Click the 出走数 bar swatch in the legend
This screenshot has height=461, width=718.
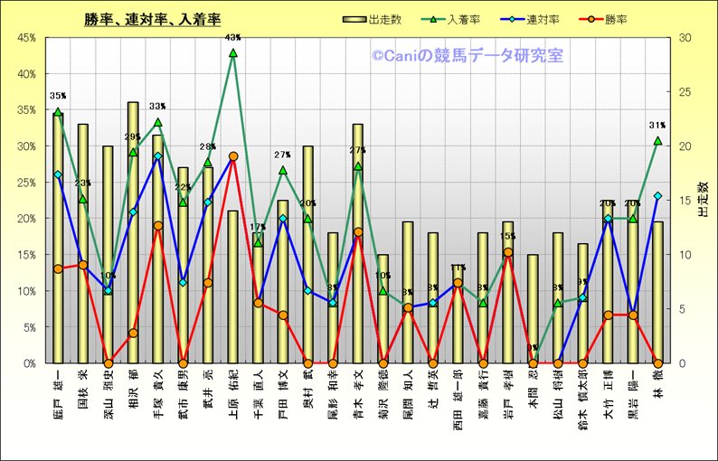click(354, 19)
